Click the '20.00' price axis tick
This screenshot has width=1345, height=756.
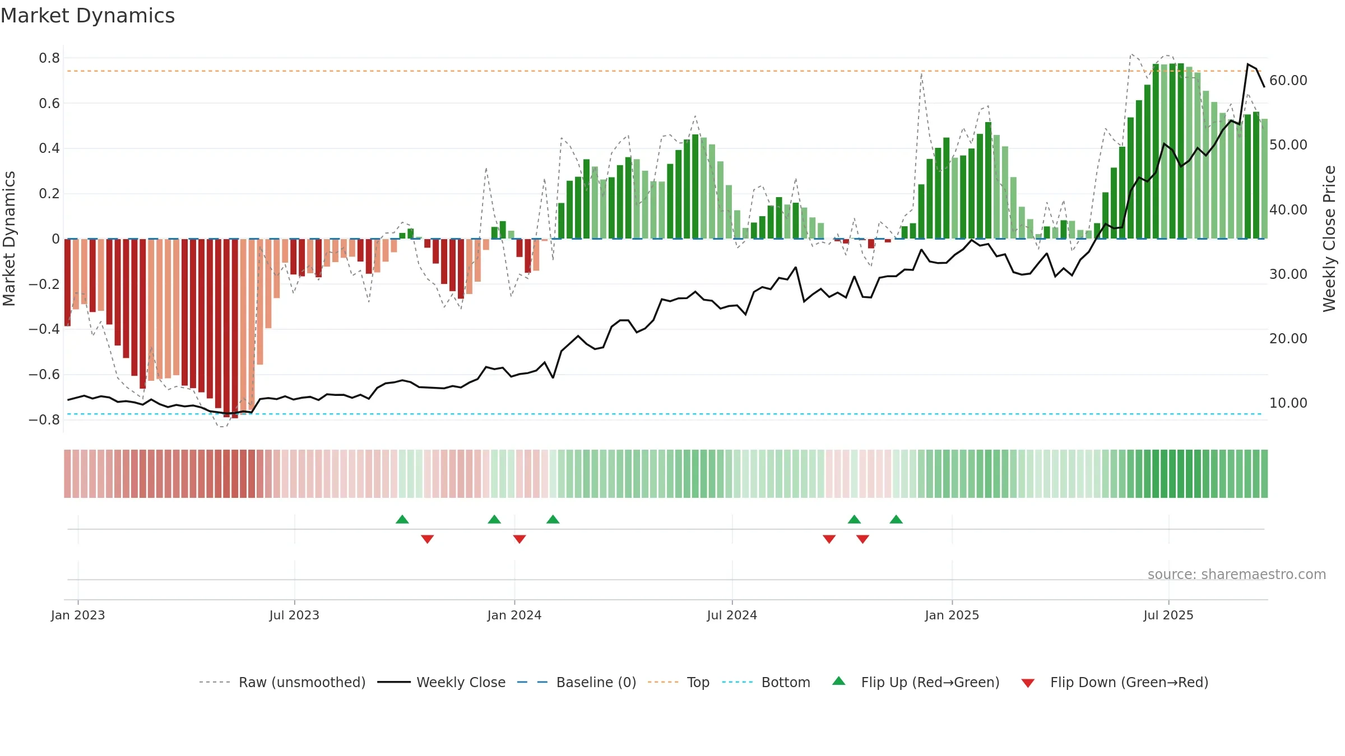tap(1288, 338)
